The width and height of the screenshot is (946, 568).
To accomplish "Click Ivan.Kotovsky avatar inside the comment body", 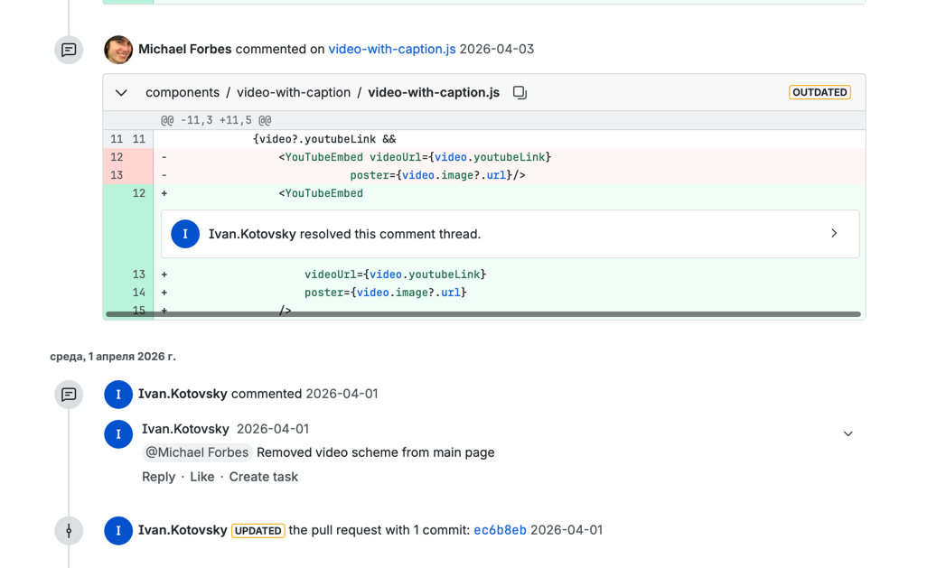I will pyautogui.click(x=118, y=434).
